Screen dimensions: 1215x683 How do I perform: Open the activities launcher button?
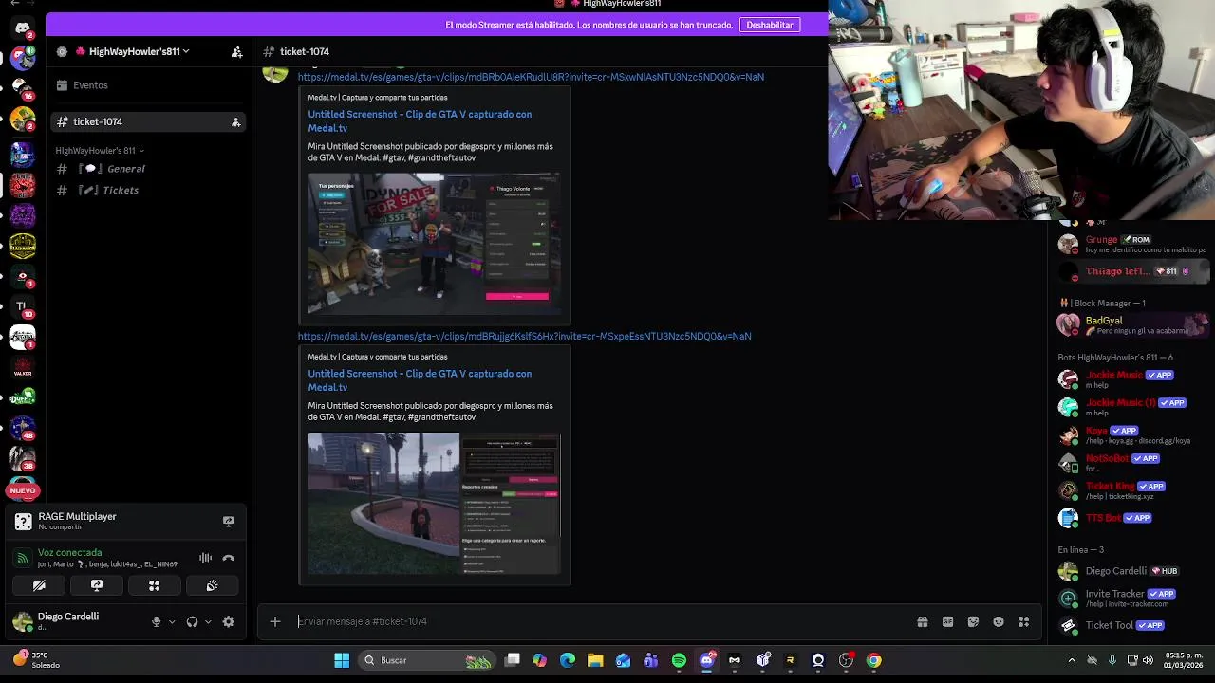[x=154, y=585]
